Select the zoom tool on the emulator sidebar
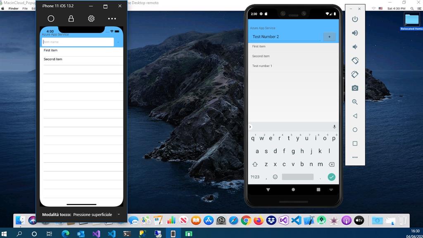The width and height of the screenshot is (423, 238). coord(354,102)
